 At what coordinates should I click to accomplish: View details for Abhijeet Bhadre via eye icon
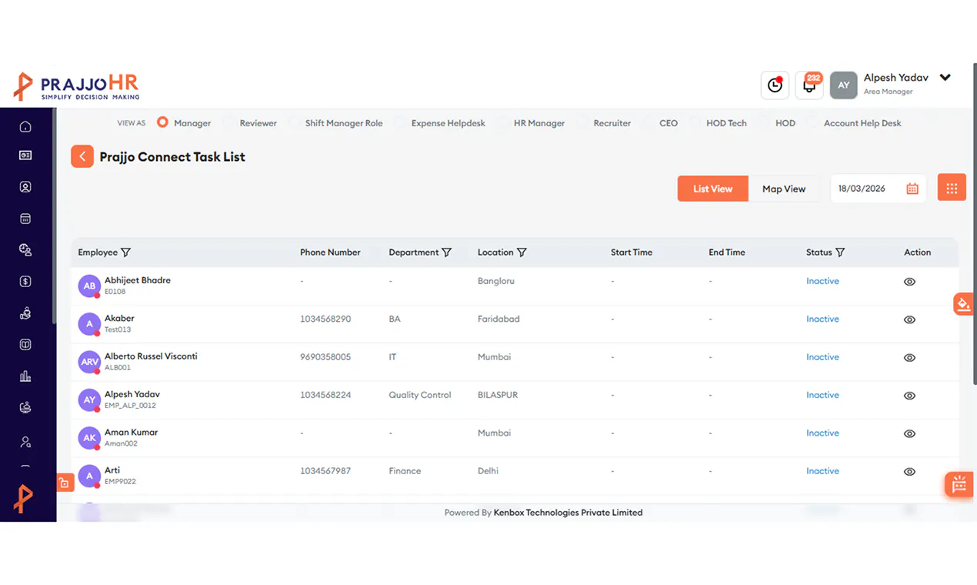point(909,282)
